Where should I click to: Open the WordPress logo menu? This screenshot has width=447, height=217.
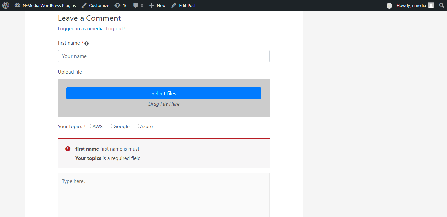pos(6,5)
